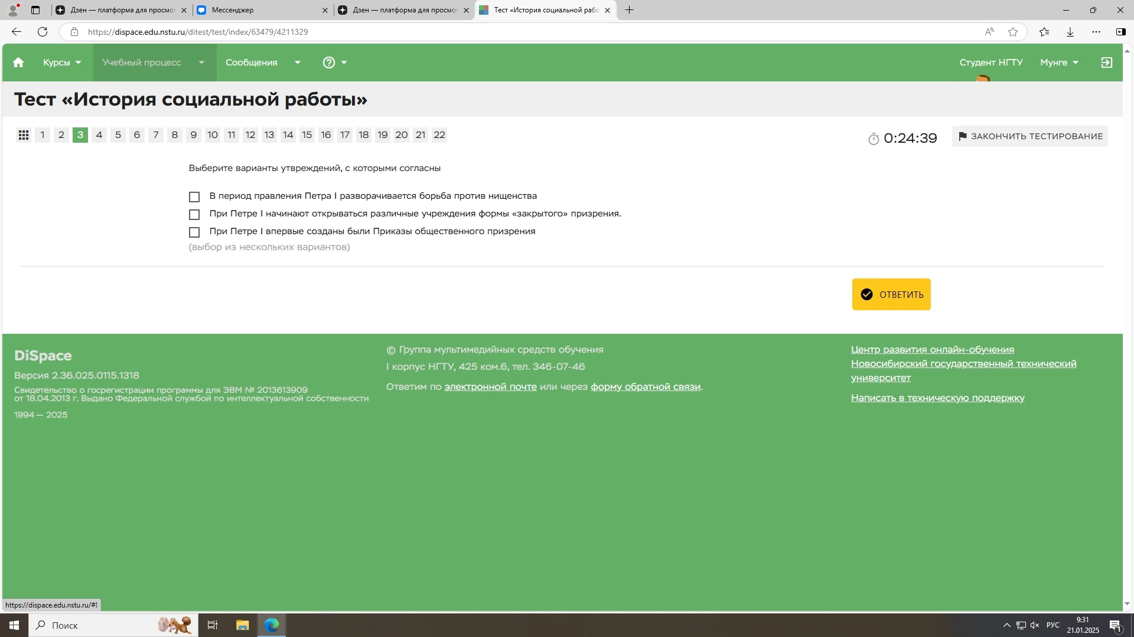Open Windows Start menu
Image resolution: width=1134 pixels, height=637 pixels.
[x=14, y=625]
